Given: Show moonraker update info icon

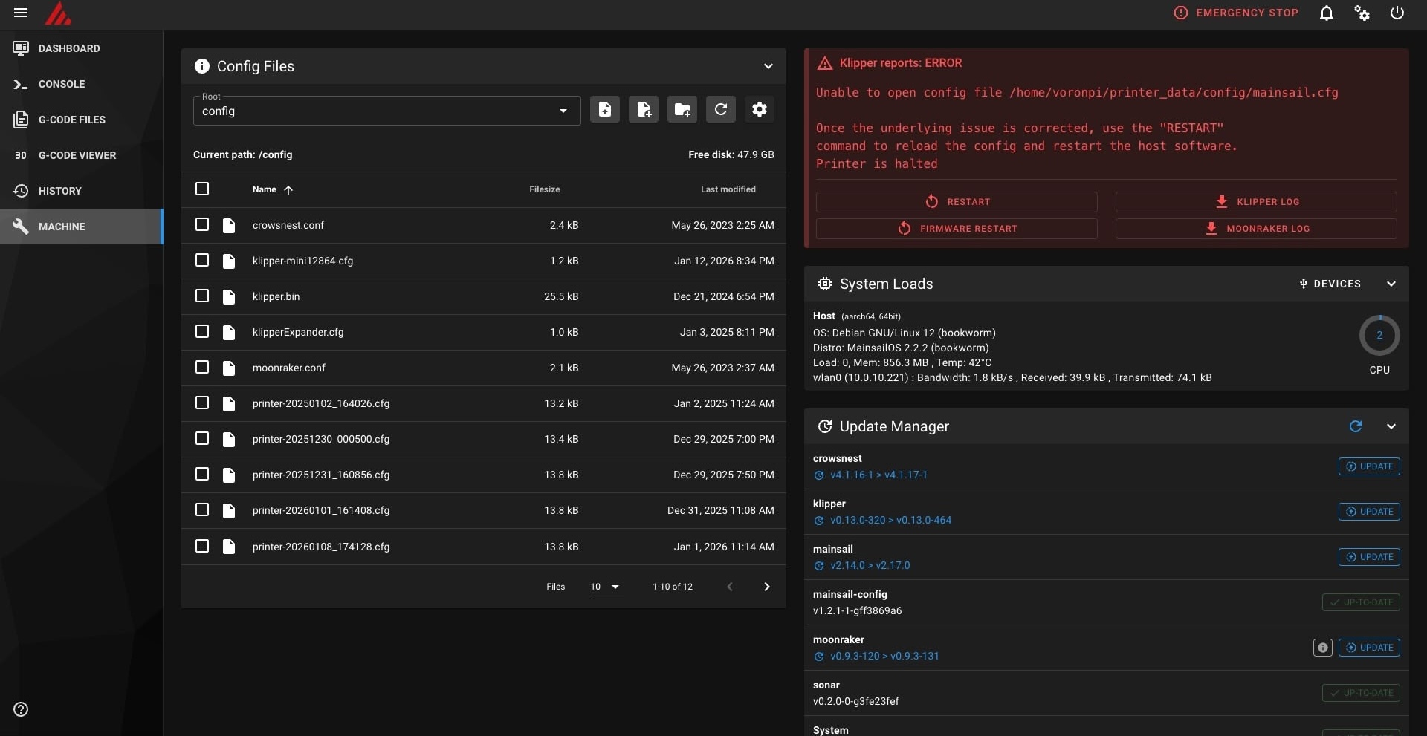Looking at the screenshot, I should [x=1323, y=648].
